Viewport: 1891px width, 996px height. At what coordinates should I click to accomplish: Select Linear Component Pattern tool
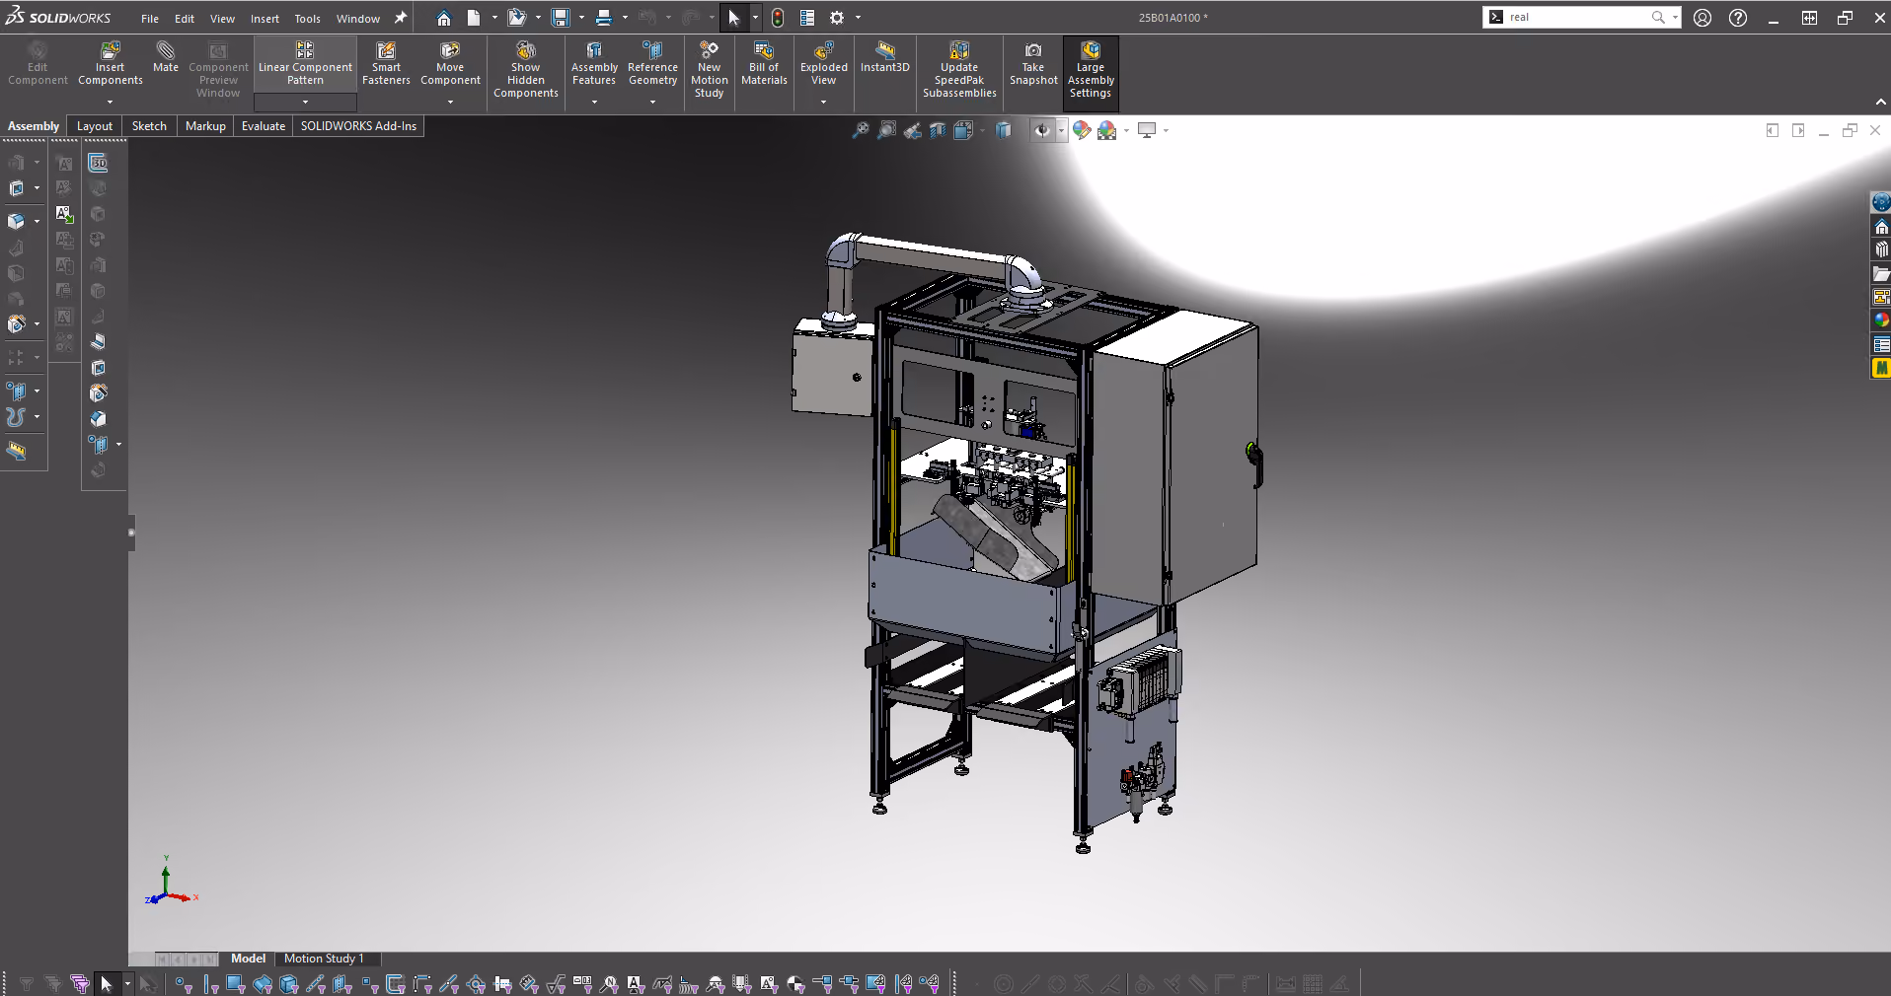pyautogui.click(x=305, y=63)
